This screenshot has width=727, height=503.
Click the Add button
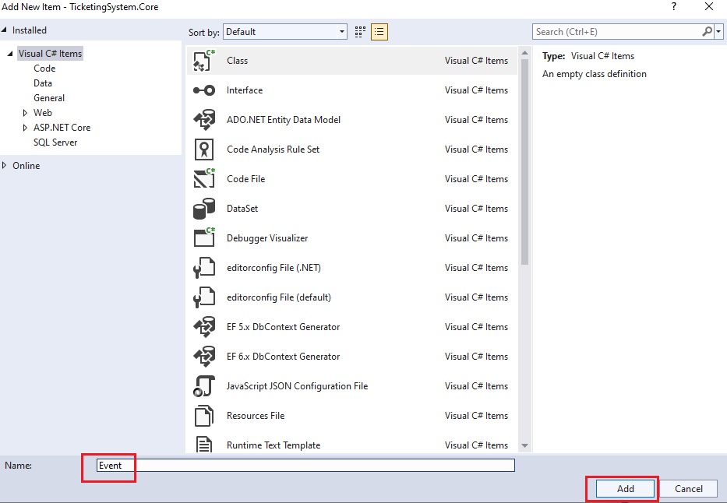coord(625,489)
